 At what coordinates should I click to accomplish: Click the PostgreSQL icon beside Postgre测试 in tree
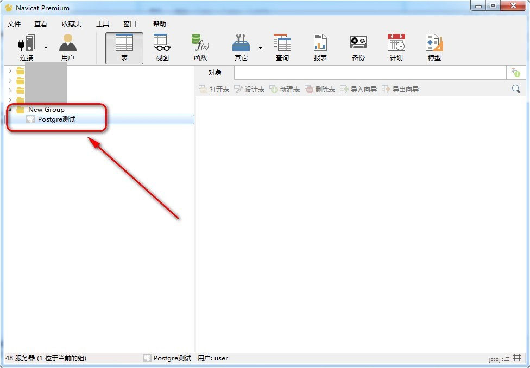(x=30, y=119)
